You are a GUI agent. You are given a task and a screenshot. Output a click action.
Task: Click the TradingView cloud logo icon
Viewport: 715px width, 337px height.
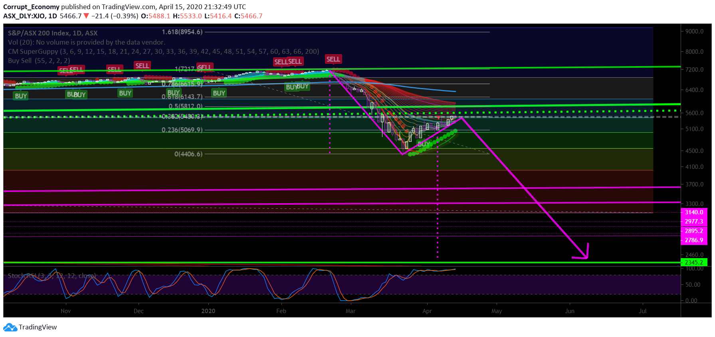10,327
